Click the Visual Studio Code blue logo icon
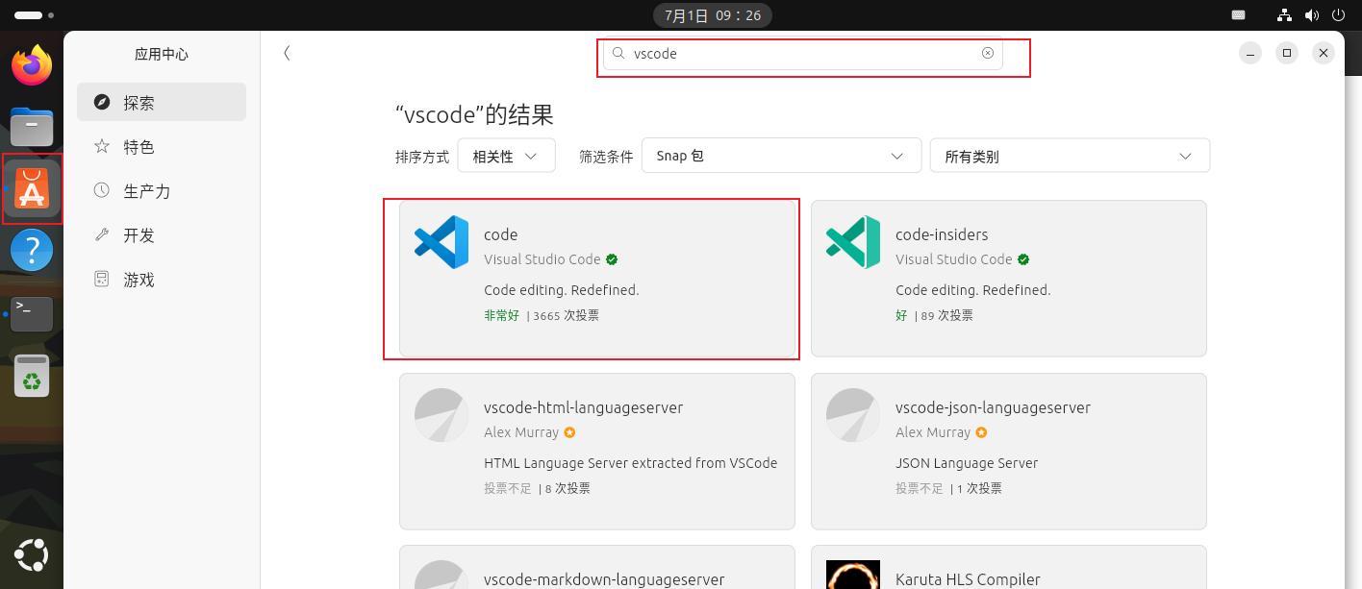Screen dimensions: 1362x589 [441, 242]
